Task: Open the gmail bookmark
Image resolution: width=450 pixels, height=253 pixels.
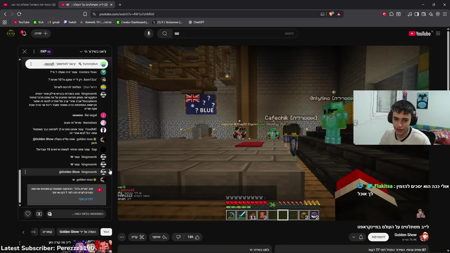Action: tap(53, 22)
